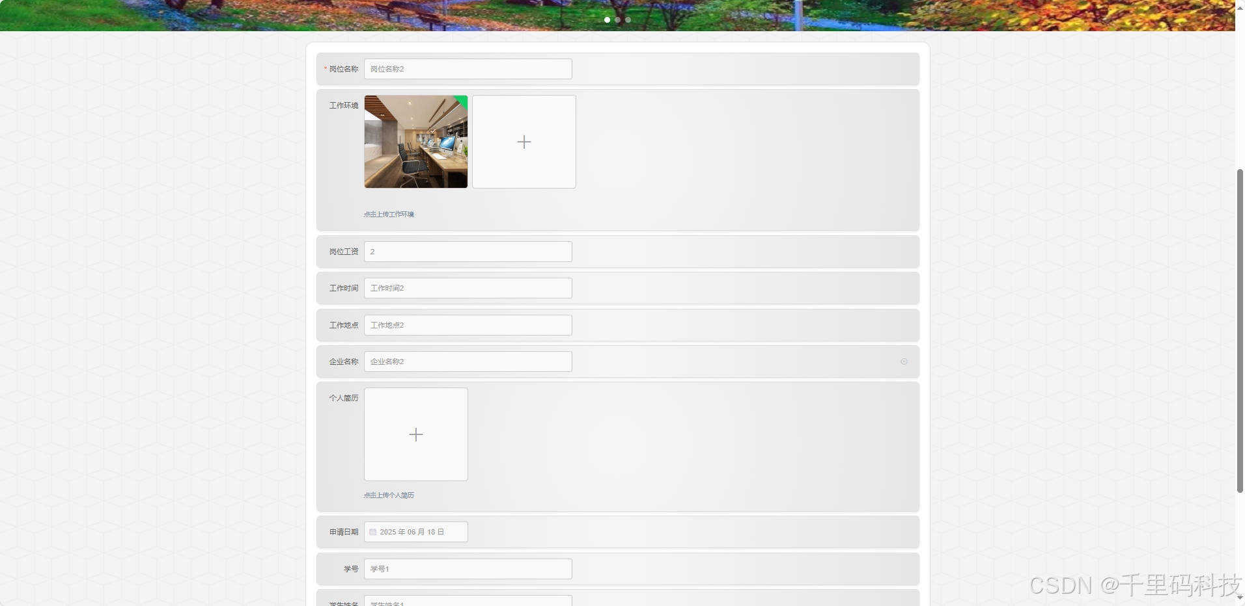Click the 岗位名称 input field
Viewport: 1245px width, 606px height.
click(468, 69)
